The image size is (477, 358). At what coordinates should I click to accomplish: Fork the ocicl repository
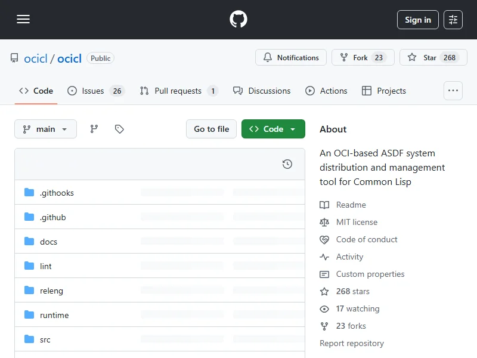point(363,58)
